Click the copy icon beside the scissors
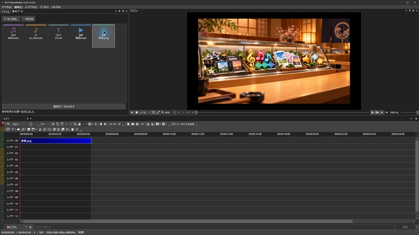419x235 pixels. click(x=57, y=124)
